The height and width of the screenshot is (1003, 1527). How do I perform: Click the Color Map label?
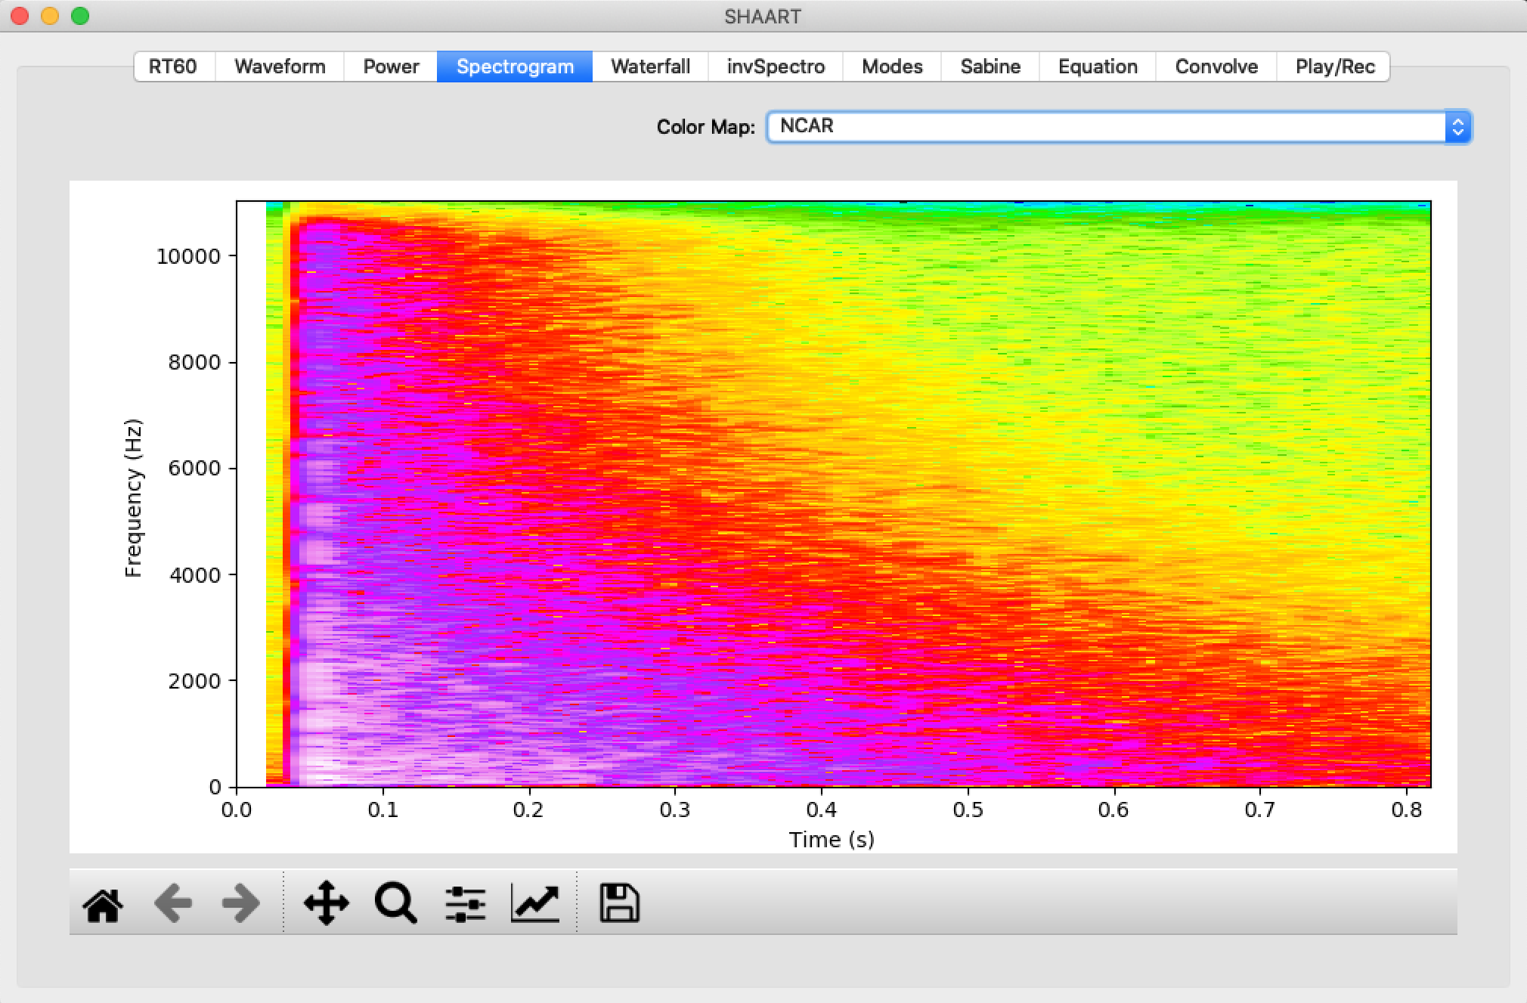(705, 127)
